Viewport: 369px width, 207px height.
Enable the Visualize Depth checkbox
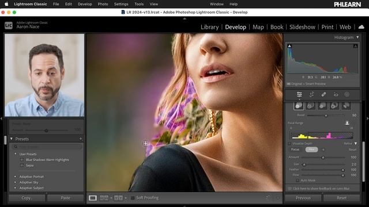[x=289, y=143]
